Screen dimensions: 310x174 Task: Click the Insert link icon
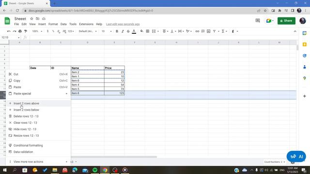pos(197,31)
